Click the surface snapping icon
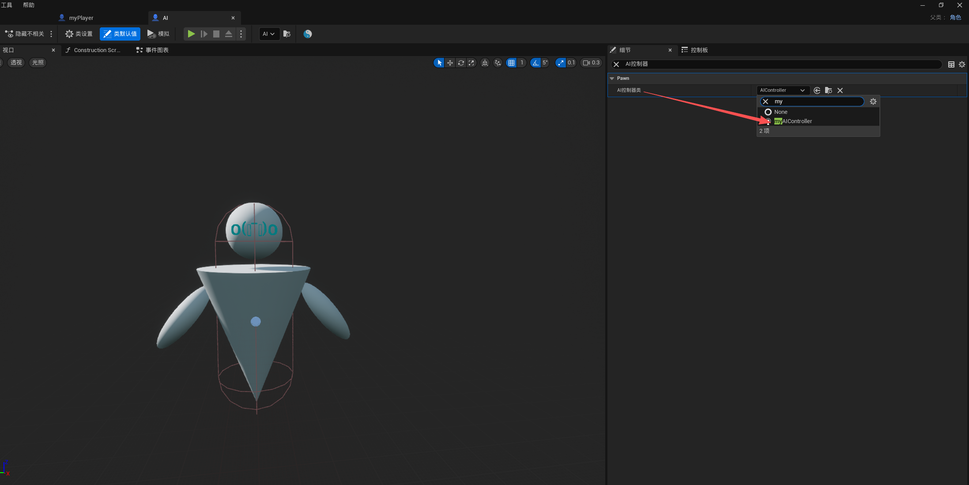969x485 pixels. (x=498, y=63)
